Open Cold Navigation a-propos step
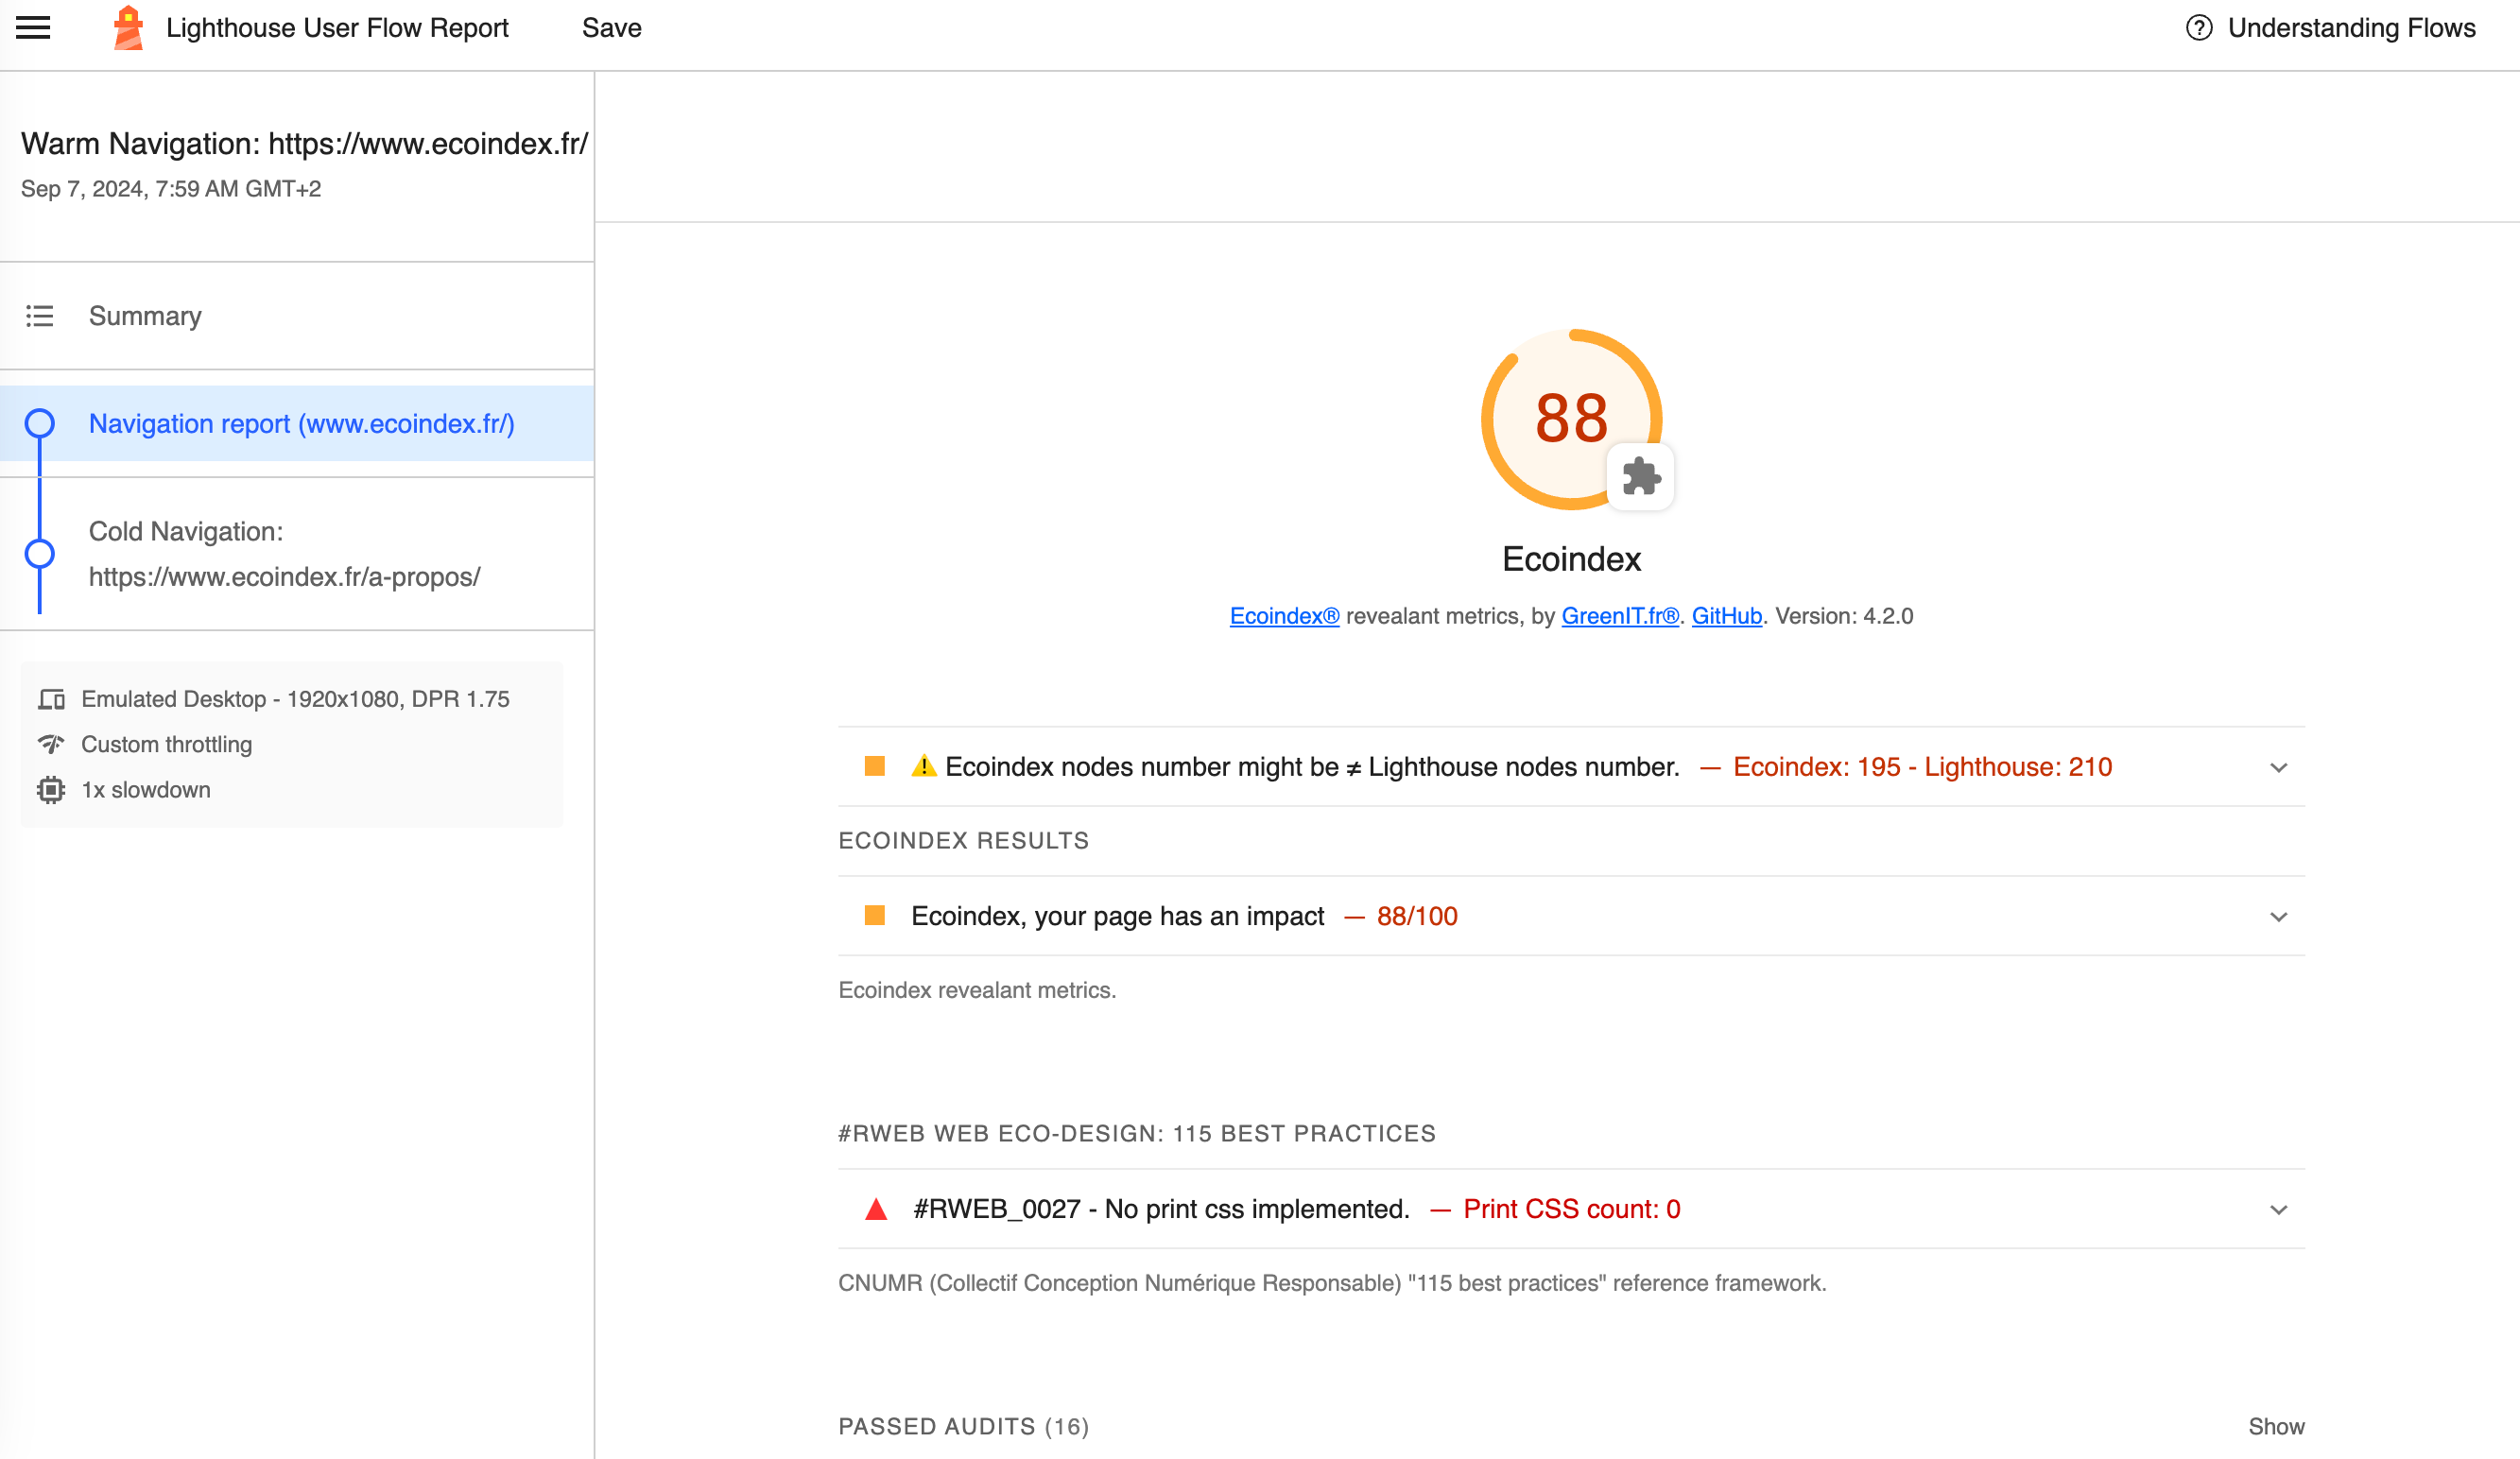Image resolution: width=2520 pixels, height=1459 pixels. (x=297, y=554)
